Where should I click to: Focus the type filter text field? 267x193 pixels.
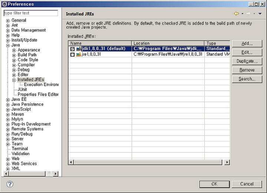31,13
